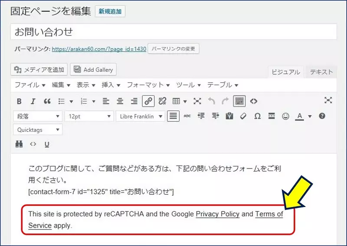Image resolution: width=347 pixels, height=246 pixels.
Task: Open the ツール menu
Action: [188, 85]
